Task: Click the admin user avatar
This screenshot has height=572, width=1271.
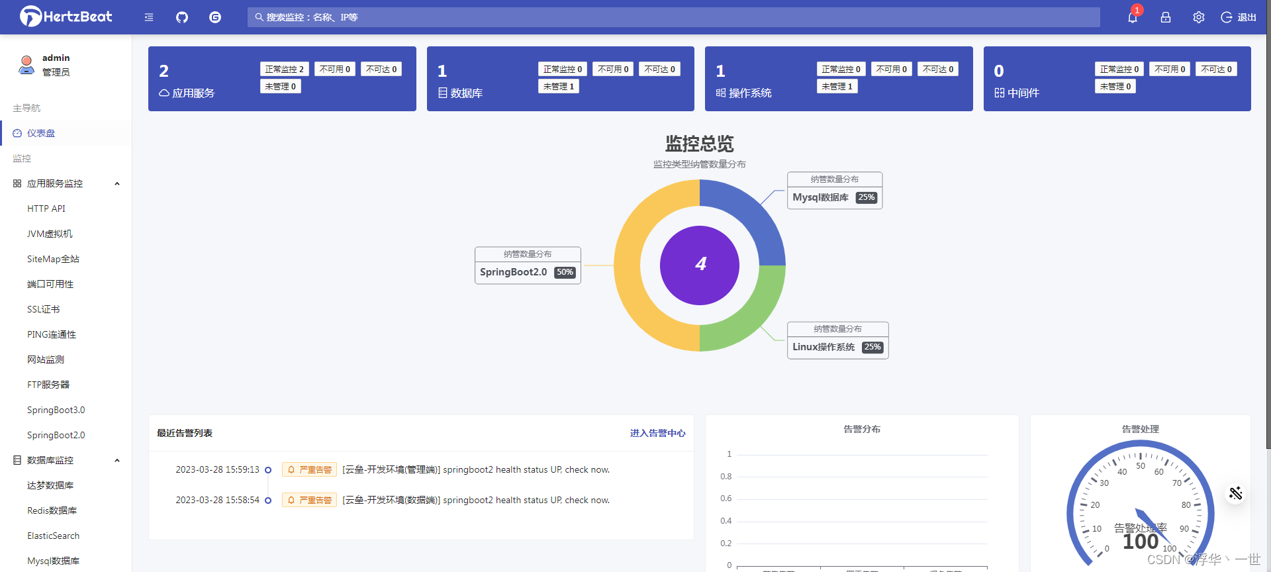Action: click(x=26, y=65)
